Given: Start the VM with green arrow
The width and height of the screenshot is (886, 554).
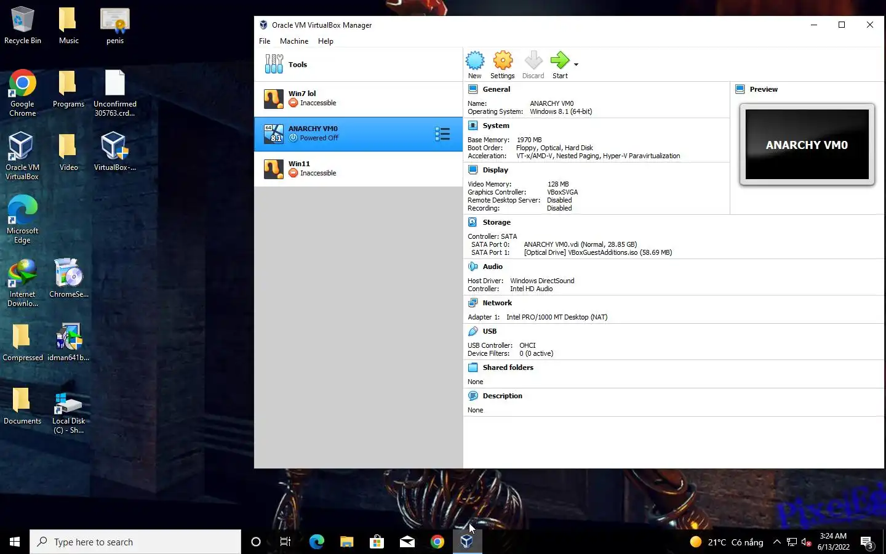Looking at the screenshot, I should click(560, 60).
